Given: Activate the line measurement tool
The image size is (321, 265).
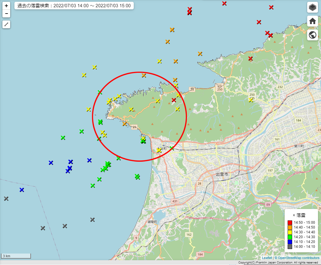Looking at the screenshot, I should click(x=6, y=24).
